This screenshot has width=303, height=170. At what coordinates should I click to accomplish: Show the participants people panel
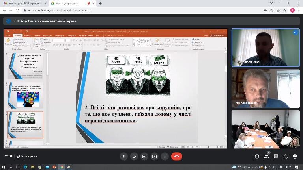pyautogui.click(x=266, y=157)
